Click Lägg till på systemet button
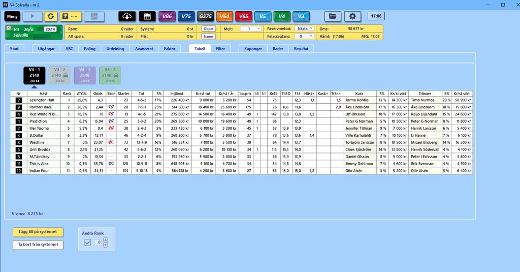This screenshot has width=520, height=272. [x=38, y=232]
